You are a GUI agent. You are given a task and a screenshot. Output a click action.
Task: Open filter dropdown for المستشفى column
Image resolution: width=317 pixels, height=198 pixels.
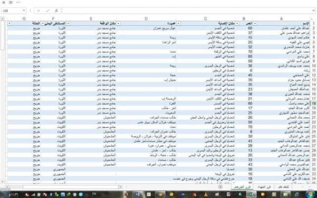[x=43, y=23]
